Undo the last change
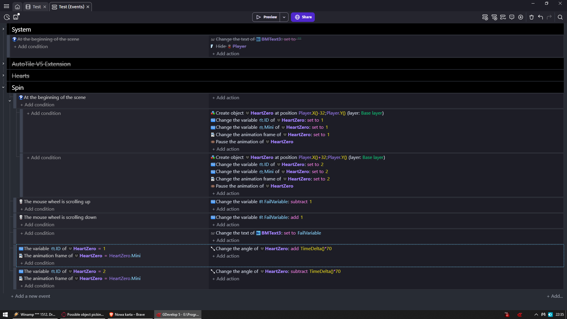Image resolution: width=567 pixels, height=319 pixels. coord(540,17)
